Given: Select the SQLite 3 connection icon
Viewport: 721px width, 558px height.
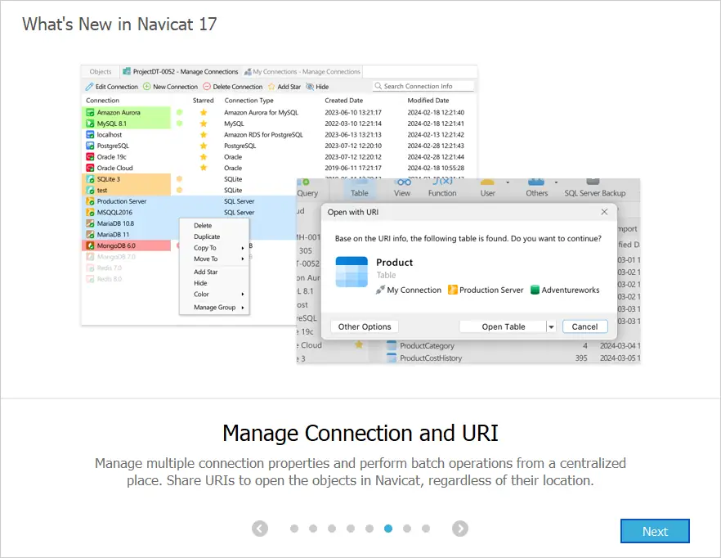Looking at the screenshot, I should coord(90,179).
